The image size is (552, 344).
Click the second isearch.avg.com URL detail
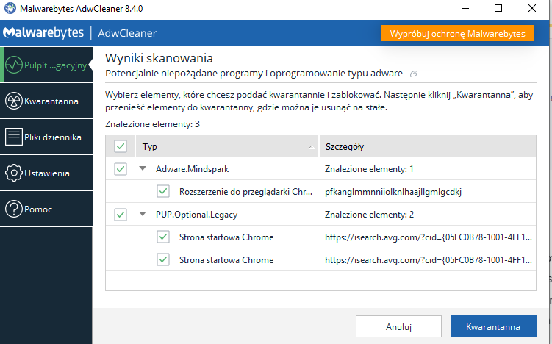point(429,260)
